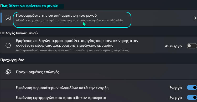Screen dimensions: 197x102
Task: Click the Εμφάνιση περισσότερων πλακιδίων κατά την έναρξη label
Action: tap(62, 88)
